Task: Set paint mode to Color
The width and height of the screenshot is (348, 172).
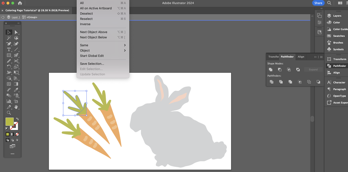Action: 8,134
